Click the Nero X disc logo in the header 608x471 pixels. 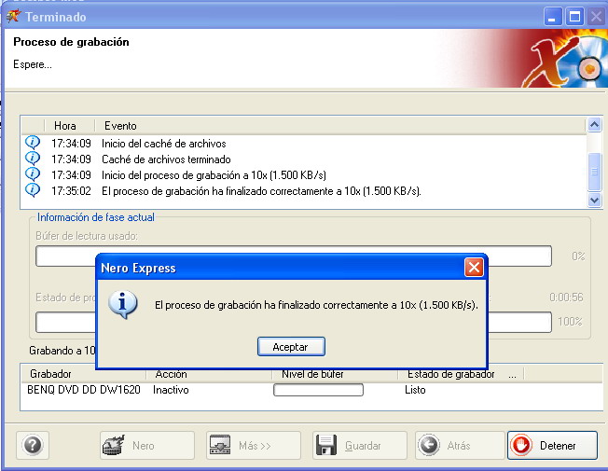pyautogui.click(x=564, y=60)
